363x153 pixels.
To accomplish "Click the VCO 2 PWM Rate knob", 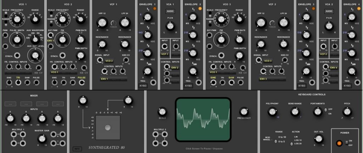I will [x=80, y=39].
